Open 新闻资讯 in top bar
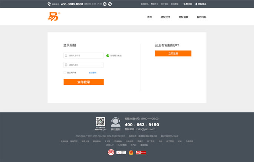Screen dimensions: 254x162 (145, 4)
